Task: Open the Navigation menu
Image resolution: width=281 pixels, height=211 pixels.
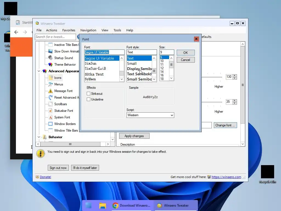Action: 88,30
